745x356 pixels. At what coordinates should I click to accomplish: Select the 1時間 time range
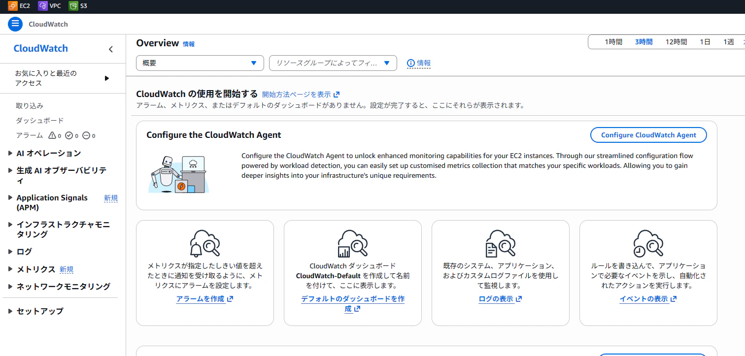click(x=613, y=42)
